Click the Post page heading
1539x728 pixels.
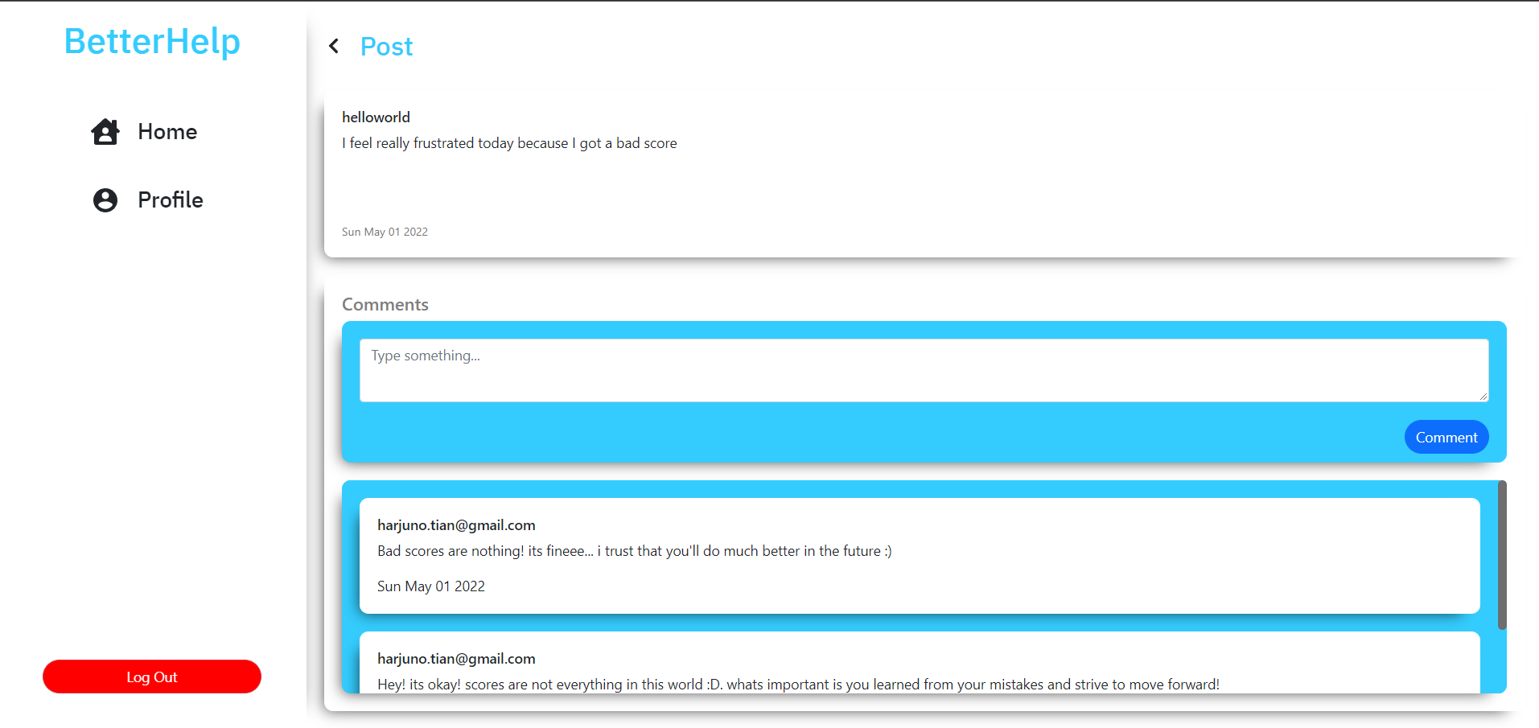point(386,47)
